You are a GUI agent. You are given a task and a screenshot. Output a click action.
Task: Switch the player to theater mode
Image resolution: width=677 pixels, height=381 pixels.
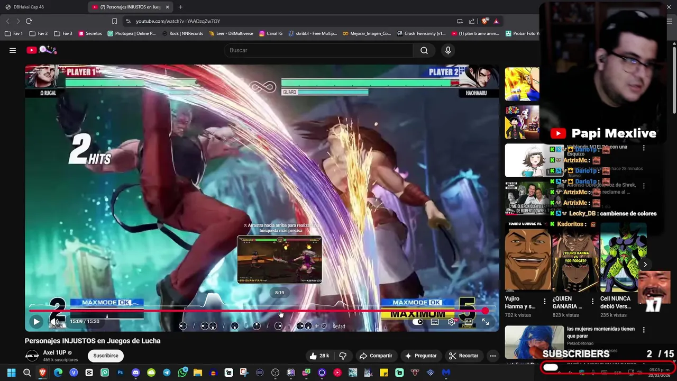(469, 322)
